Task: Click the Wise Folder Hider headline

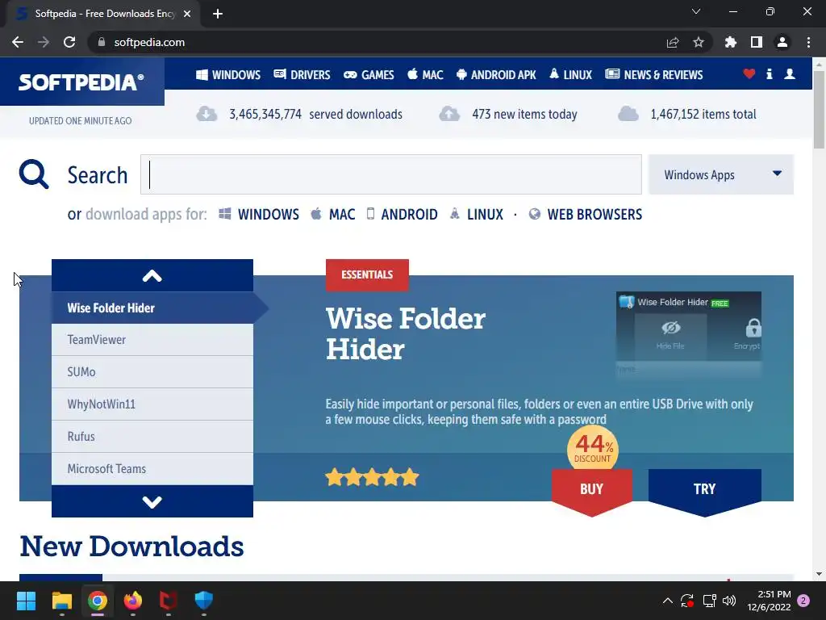Action: (x=406, y=334)
